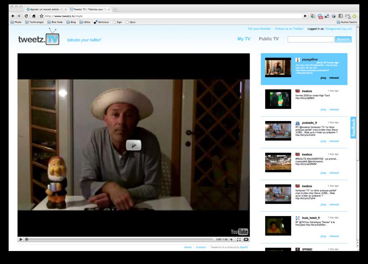368x264 pixels.
Task: Open the Sign bookmark
Action: coord(117,22)
